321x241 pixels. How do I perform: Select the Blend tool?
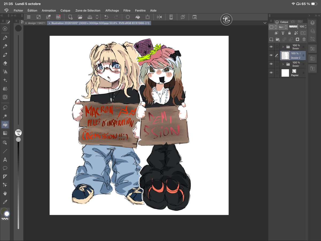pos(5,89)
